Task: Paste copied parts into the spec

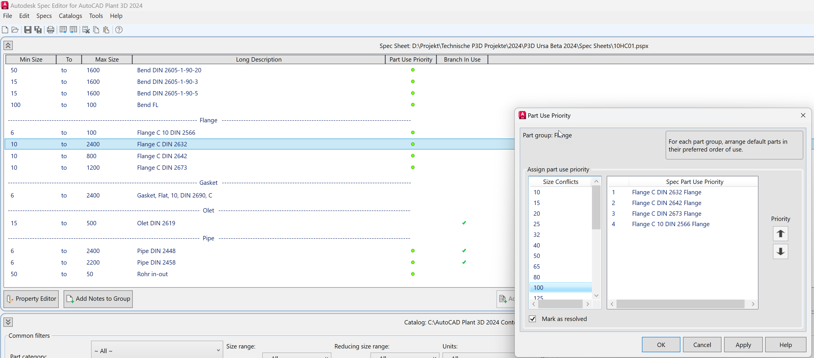Action: pyautogui.click(x=106, y=30)
